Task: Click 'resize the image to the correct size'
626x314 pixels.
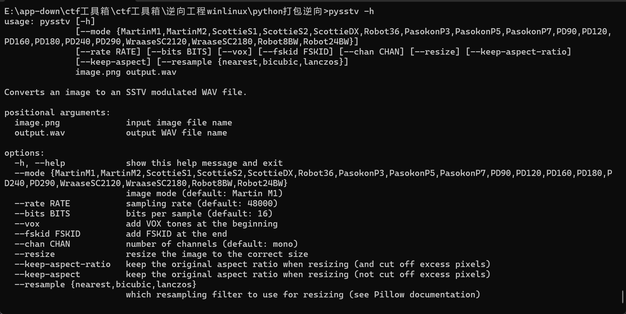Action: [x=217, y=254]
